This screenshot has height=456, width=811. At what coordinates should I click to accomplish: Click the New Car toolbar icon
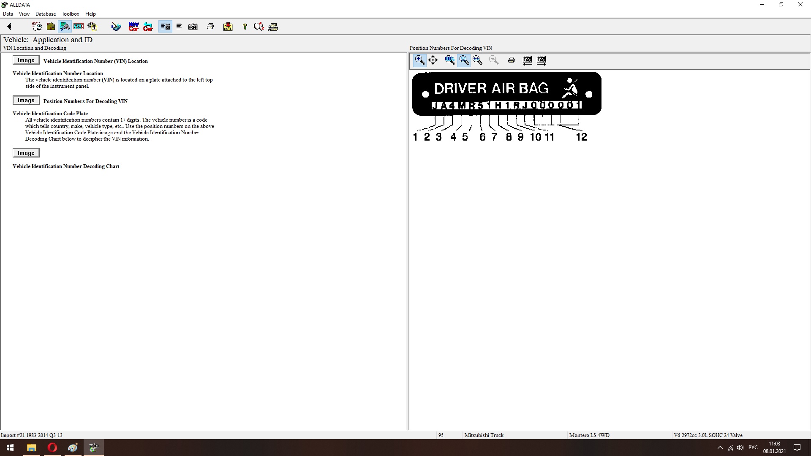click(133, 27)
